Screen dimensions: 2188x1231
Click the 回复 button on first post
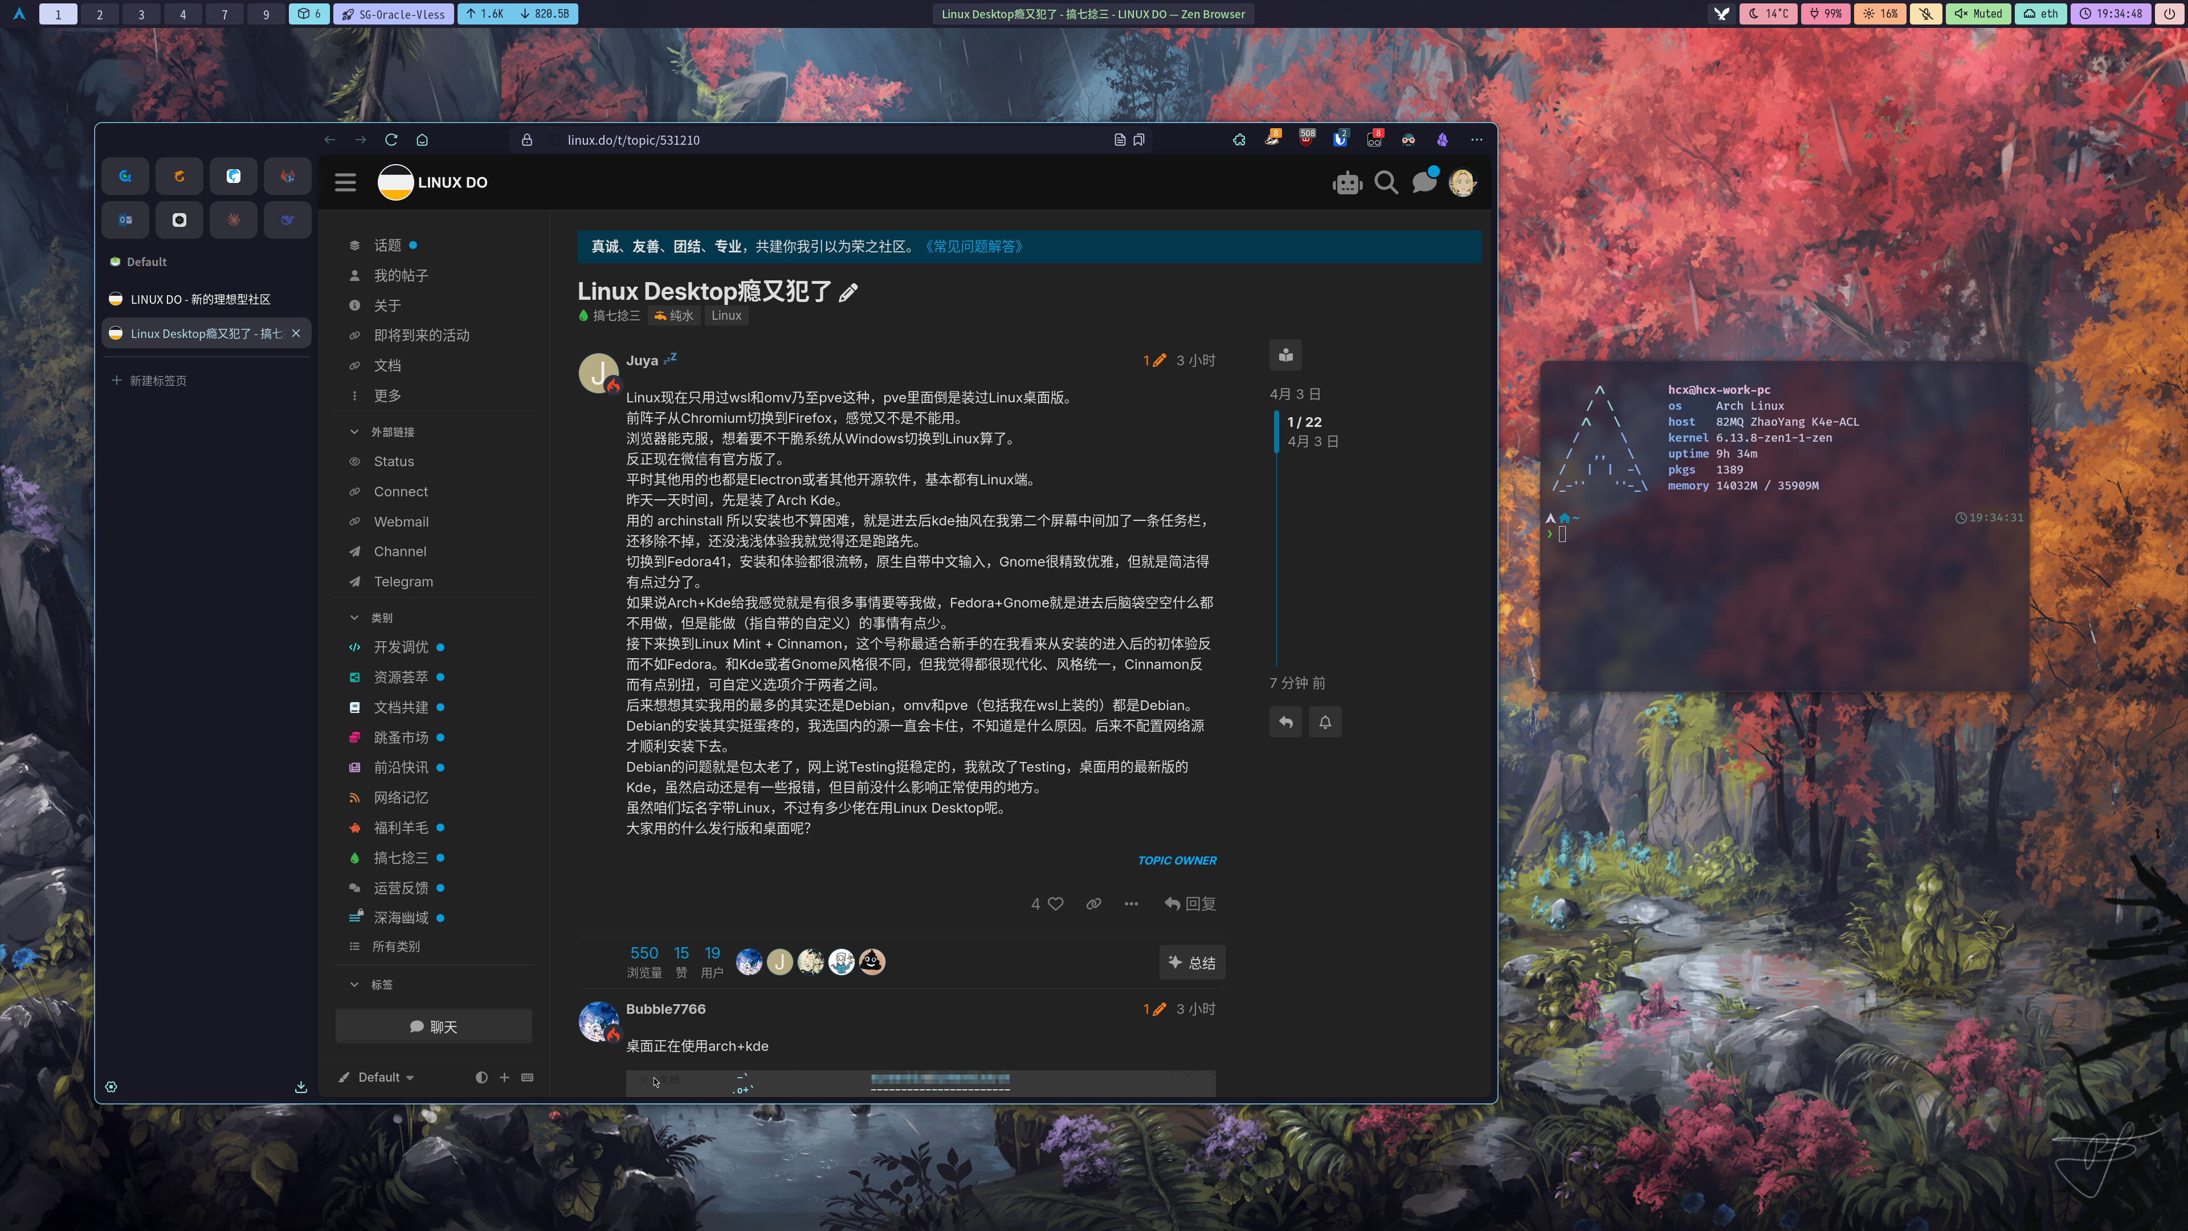click(x=1190, y=904)
